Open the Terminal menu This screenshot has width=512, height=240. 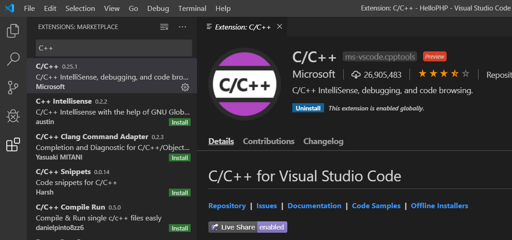point(192,9)
